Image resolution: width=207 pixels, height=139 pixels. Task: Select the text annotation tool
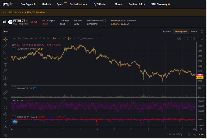[x=6, y=65]
